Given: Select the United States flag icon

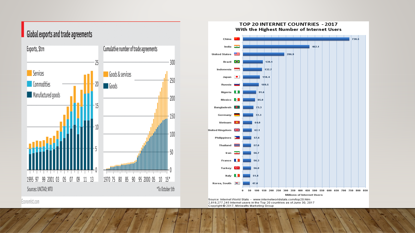Looking at the screenshot, I should 237,54.
